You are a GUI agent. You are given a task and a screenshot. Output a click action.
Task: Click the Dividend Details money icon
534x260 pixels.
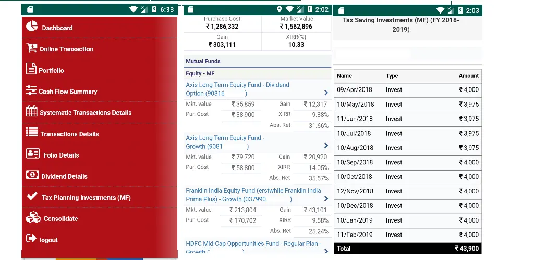tap(32, 175)
